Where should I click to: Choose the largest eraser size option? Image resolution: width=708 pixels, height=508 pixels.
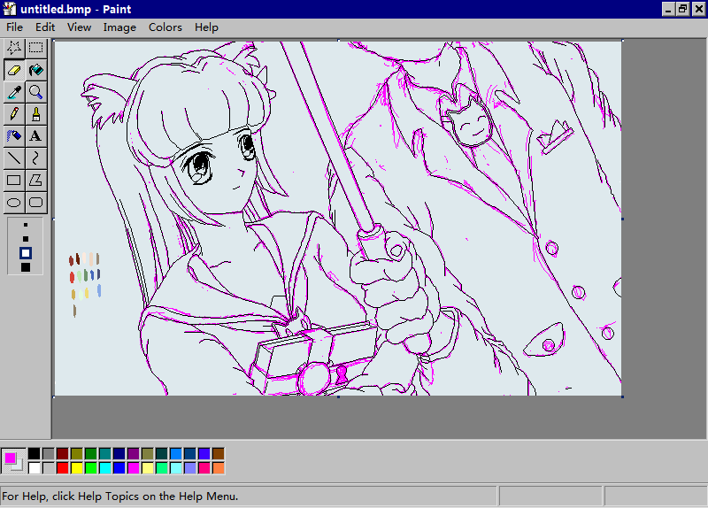[x=26, y=267]
